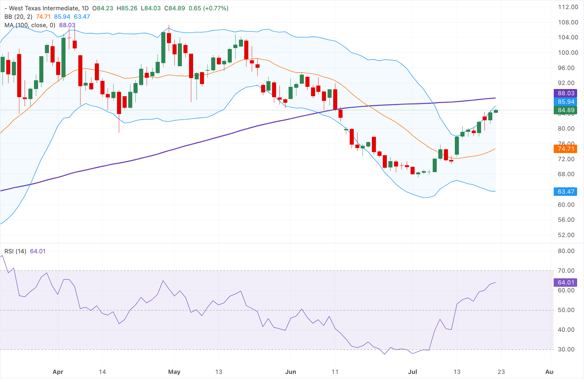Click the 74.71 middle band price tag
584x382 pixels.
click(x=566, y=149)
